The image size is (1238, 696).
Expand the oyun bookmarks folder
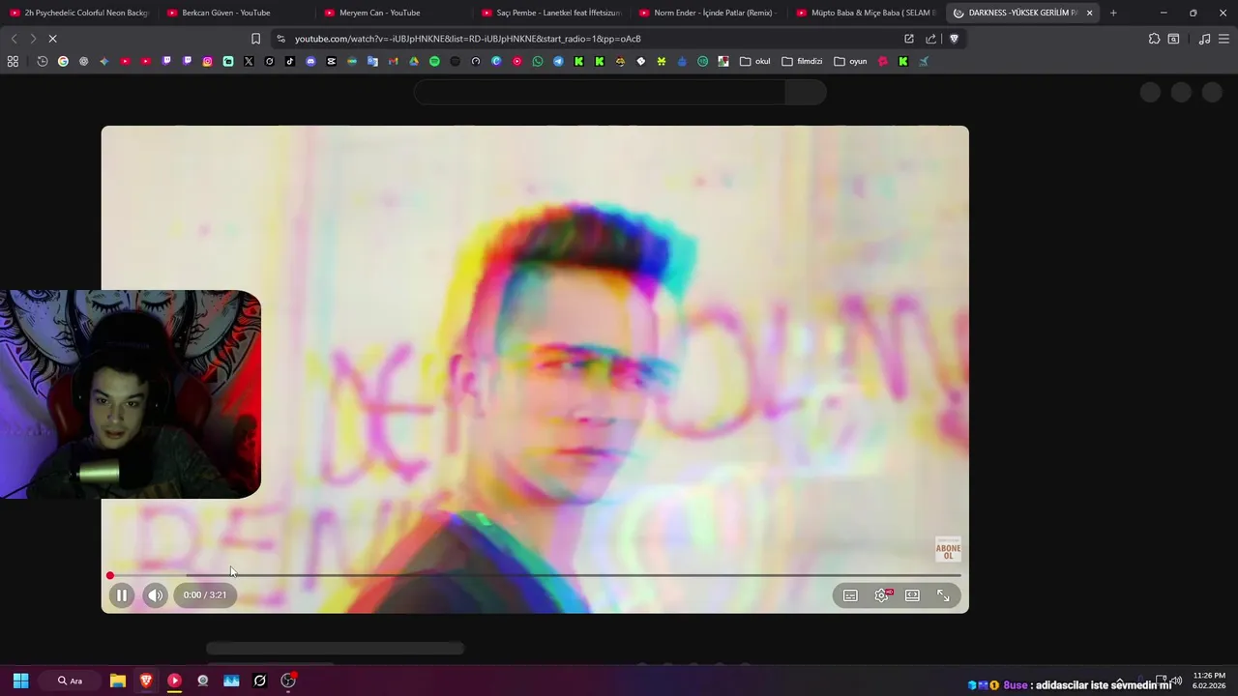point(850,61)
